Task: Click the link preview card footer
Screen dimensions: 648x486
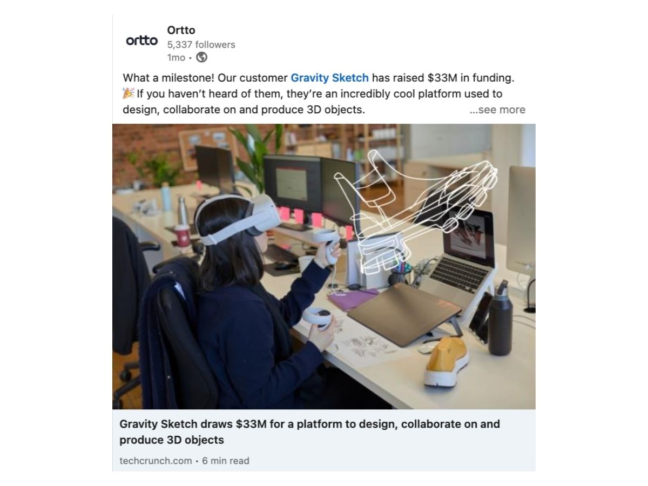Action: click(324, 441)
